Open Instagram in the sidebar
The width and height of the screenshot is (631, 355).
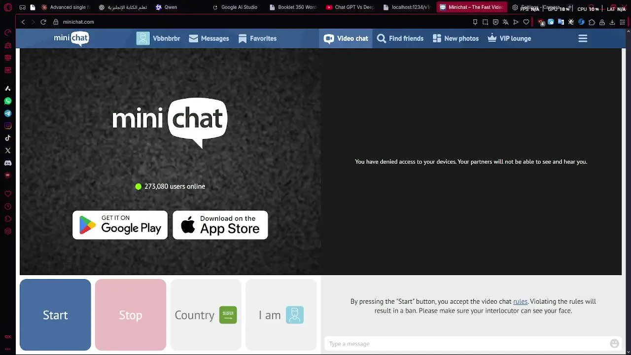click(7, 126)
